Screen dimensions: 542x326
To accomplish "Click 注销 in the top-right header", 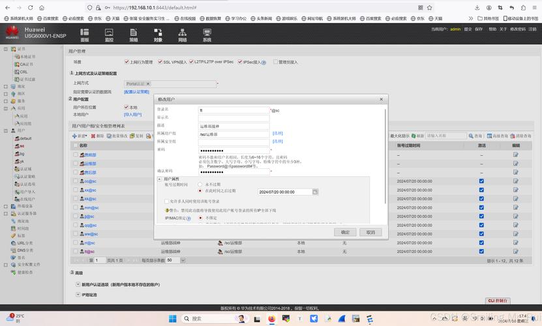I will (x=532, y=29).
